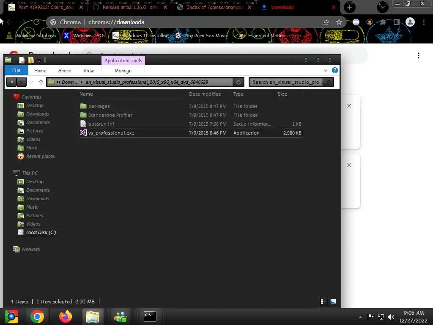Open Network in navigation pane
This screenshot has height=325, width=433.
click(31, 249)
